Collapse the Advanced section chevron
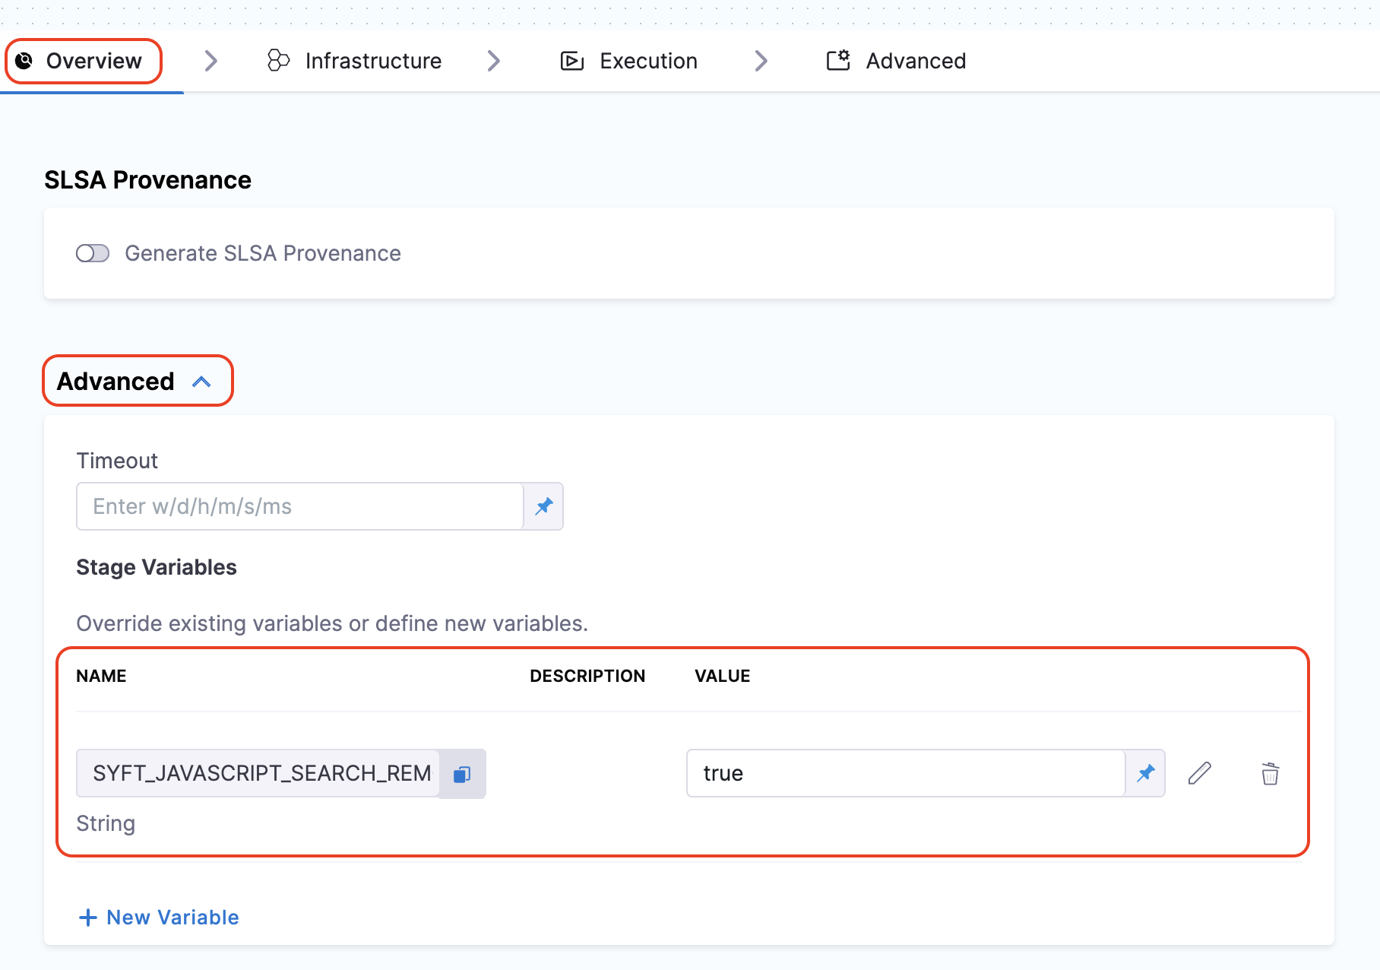Viewport: 1380px width, 970px height. (201, 382)
